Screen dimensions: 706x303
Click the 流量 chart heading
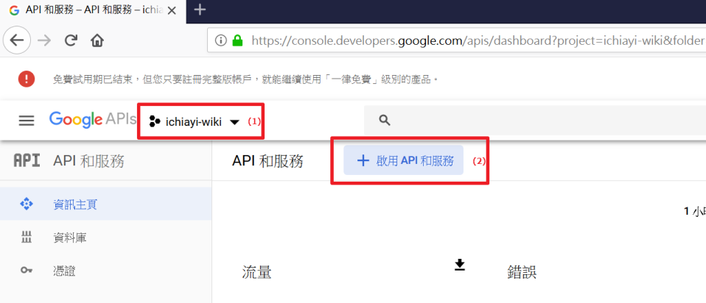tap(256, 272)
